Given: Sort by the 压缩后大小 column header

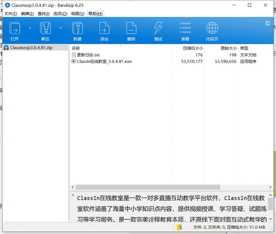Looking at the screenshot, I should (x=193, y=48).
